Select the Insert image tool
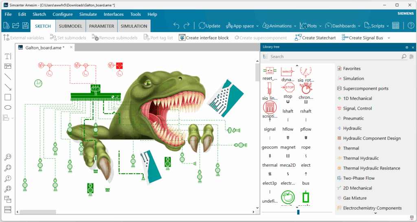The height and width of the screenshot is (222, 417). click(x=8, y=66)
